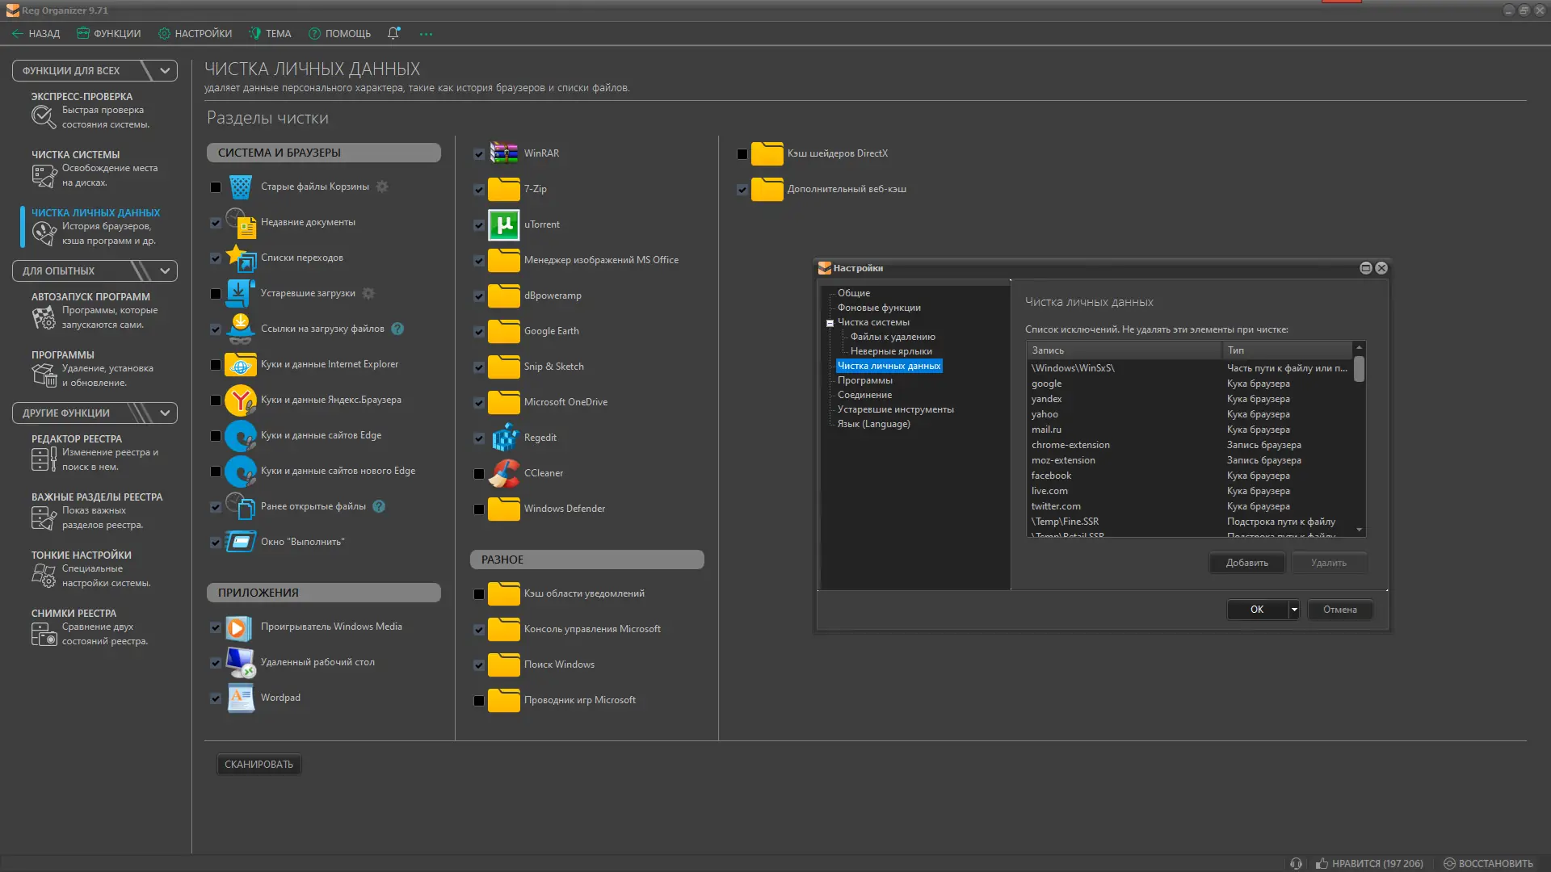The height and width of the screenshot is (872, 1551).
Task: Click the help question mark beside Ссылки на загрузку файлов
Action: (397, 329)
